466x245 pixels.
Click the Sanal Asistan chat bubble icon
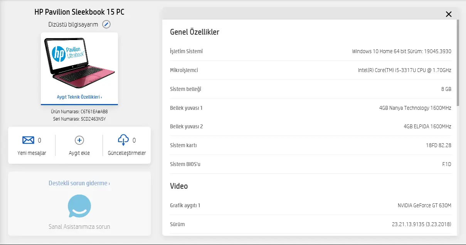[x=79, y=206]
